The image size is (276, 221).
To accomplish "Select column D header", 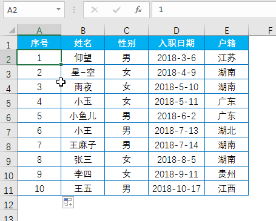I will click(177, 30).
